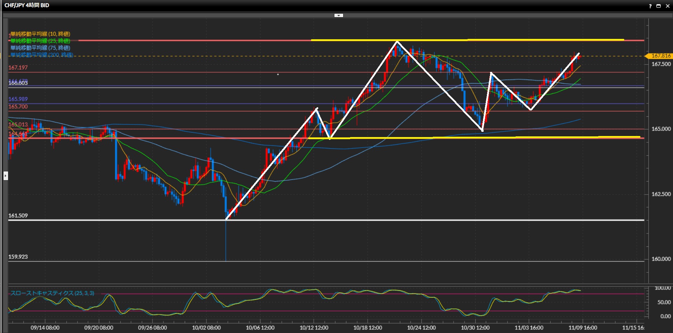Viewport: 673px width, 333px height.
Task: Click the 単純移動平均線 (200, 終値) indicator label
Action: 41,55
